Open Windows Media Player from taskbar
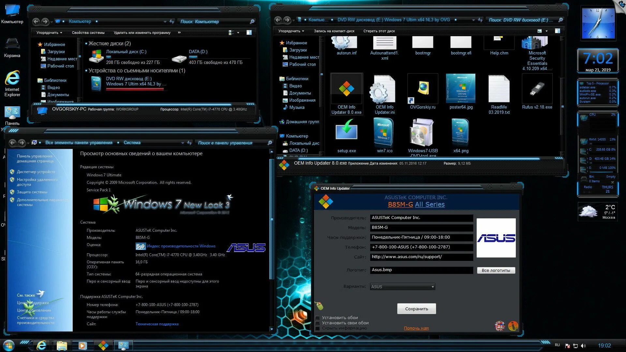 point(82,345)
